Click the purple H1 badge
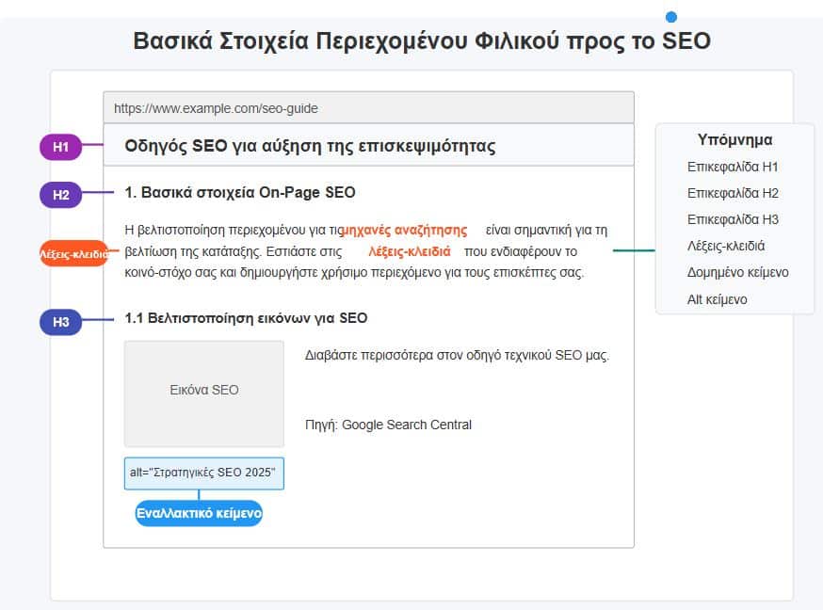 click(60, 147)
